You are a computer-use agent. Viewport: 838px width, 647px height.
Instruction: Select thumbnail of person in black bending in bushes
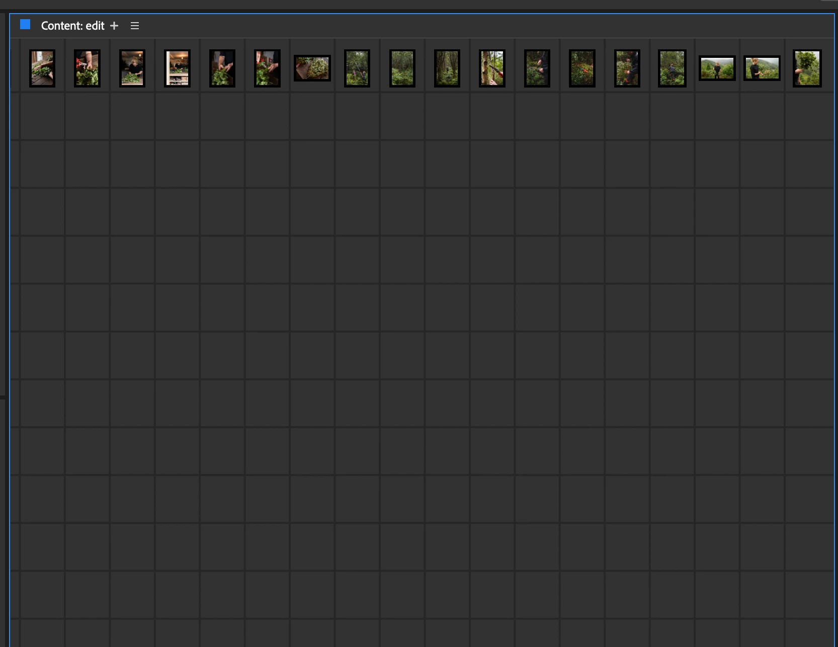pyautogui.click(x=627, y=68)
